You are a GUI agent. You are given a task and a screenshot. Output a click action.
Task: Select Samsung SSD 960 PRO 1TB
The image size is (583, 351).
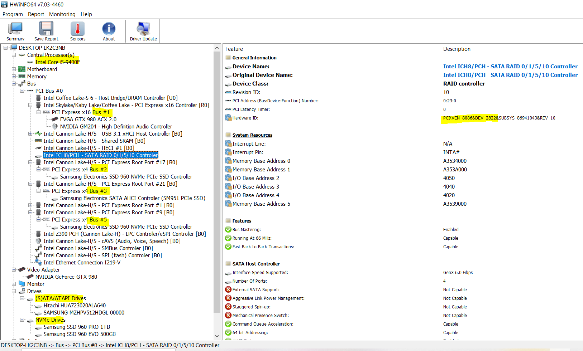click(x=77, y=327)
